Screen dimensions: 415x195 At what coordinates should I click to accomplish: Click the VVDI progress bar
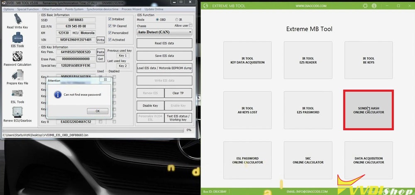click(x=93, y=130)
